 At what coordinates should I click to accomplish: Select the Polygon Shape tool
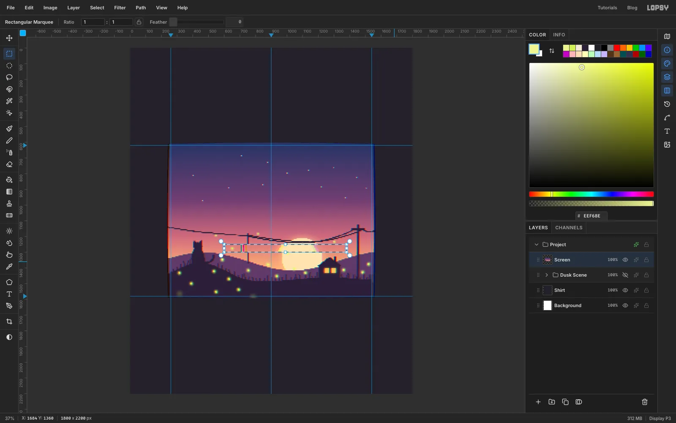click(9, 282)
